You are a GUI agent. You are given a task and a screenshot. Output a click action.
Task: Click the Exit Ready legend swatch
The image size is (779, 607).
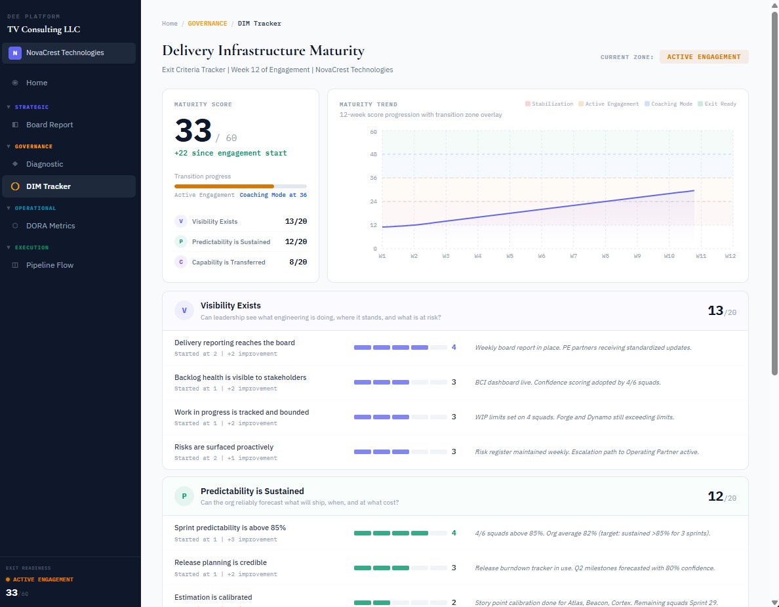[700, 104]
